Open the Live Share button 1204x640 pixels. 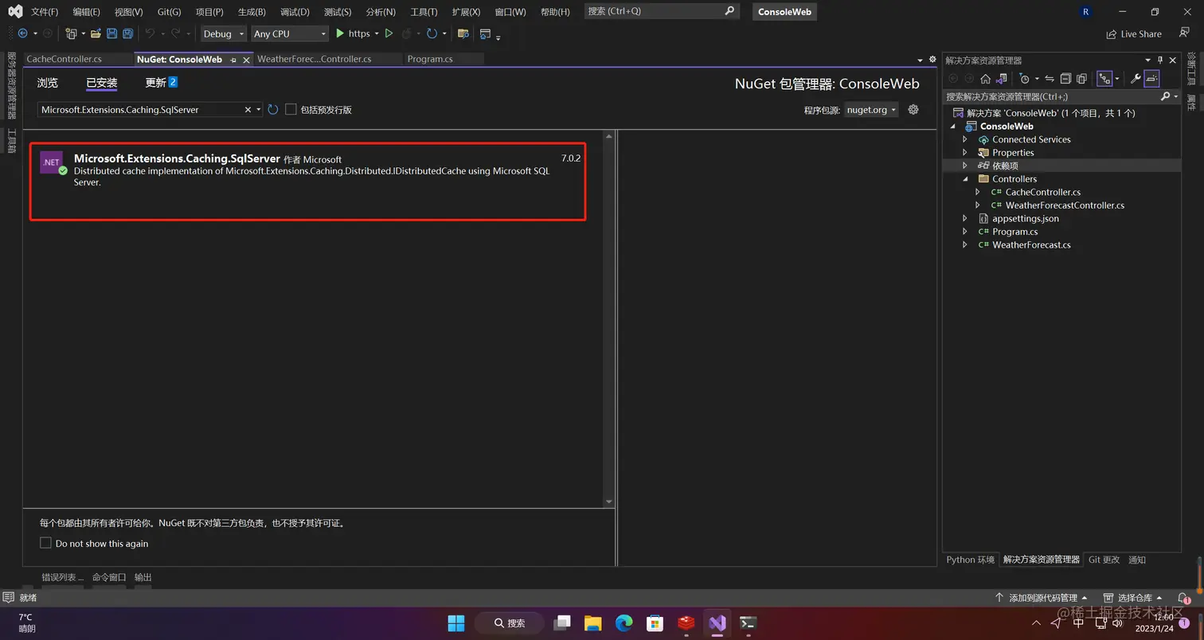pyautogui.click(x=1134, y=33)
